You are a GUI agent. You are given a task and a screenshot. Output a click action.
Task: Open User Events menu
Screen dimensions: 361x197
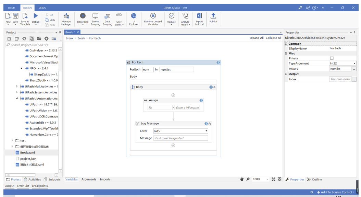119,19
